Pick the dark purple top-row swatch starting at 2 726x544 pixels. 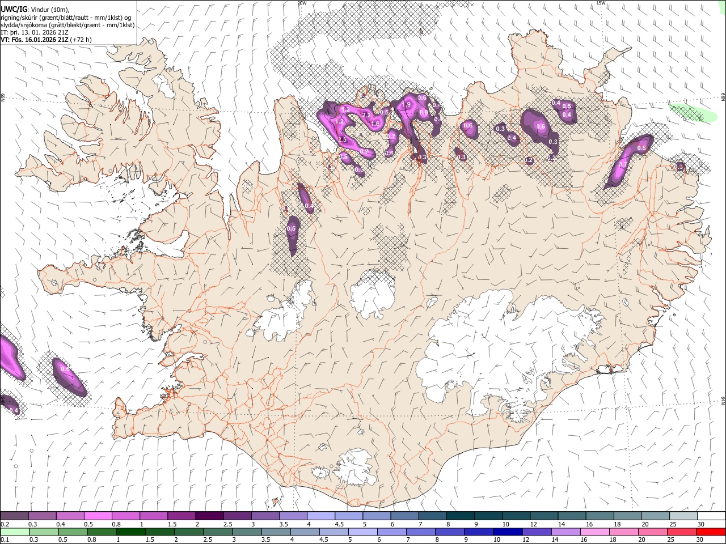point(209,516)
